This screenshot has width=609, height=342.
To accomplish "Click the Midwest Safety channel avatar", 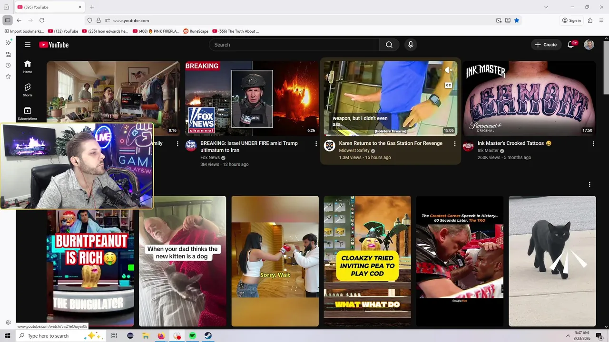I will 329,145.
